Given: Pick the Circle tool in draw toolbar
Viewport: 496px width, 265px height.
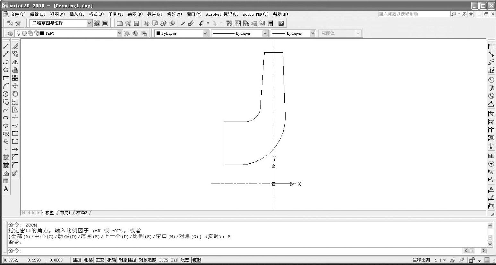Looking at the screenshot, I should (6, 94).
